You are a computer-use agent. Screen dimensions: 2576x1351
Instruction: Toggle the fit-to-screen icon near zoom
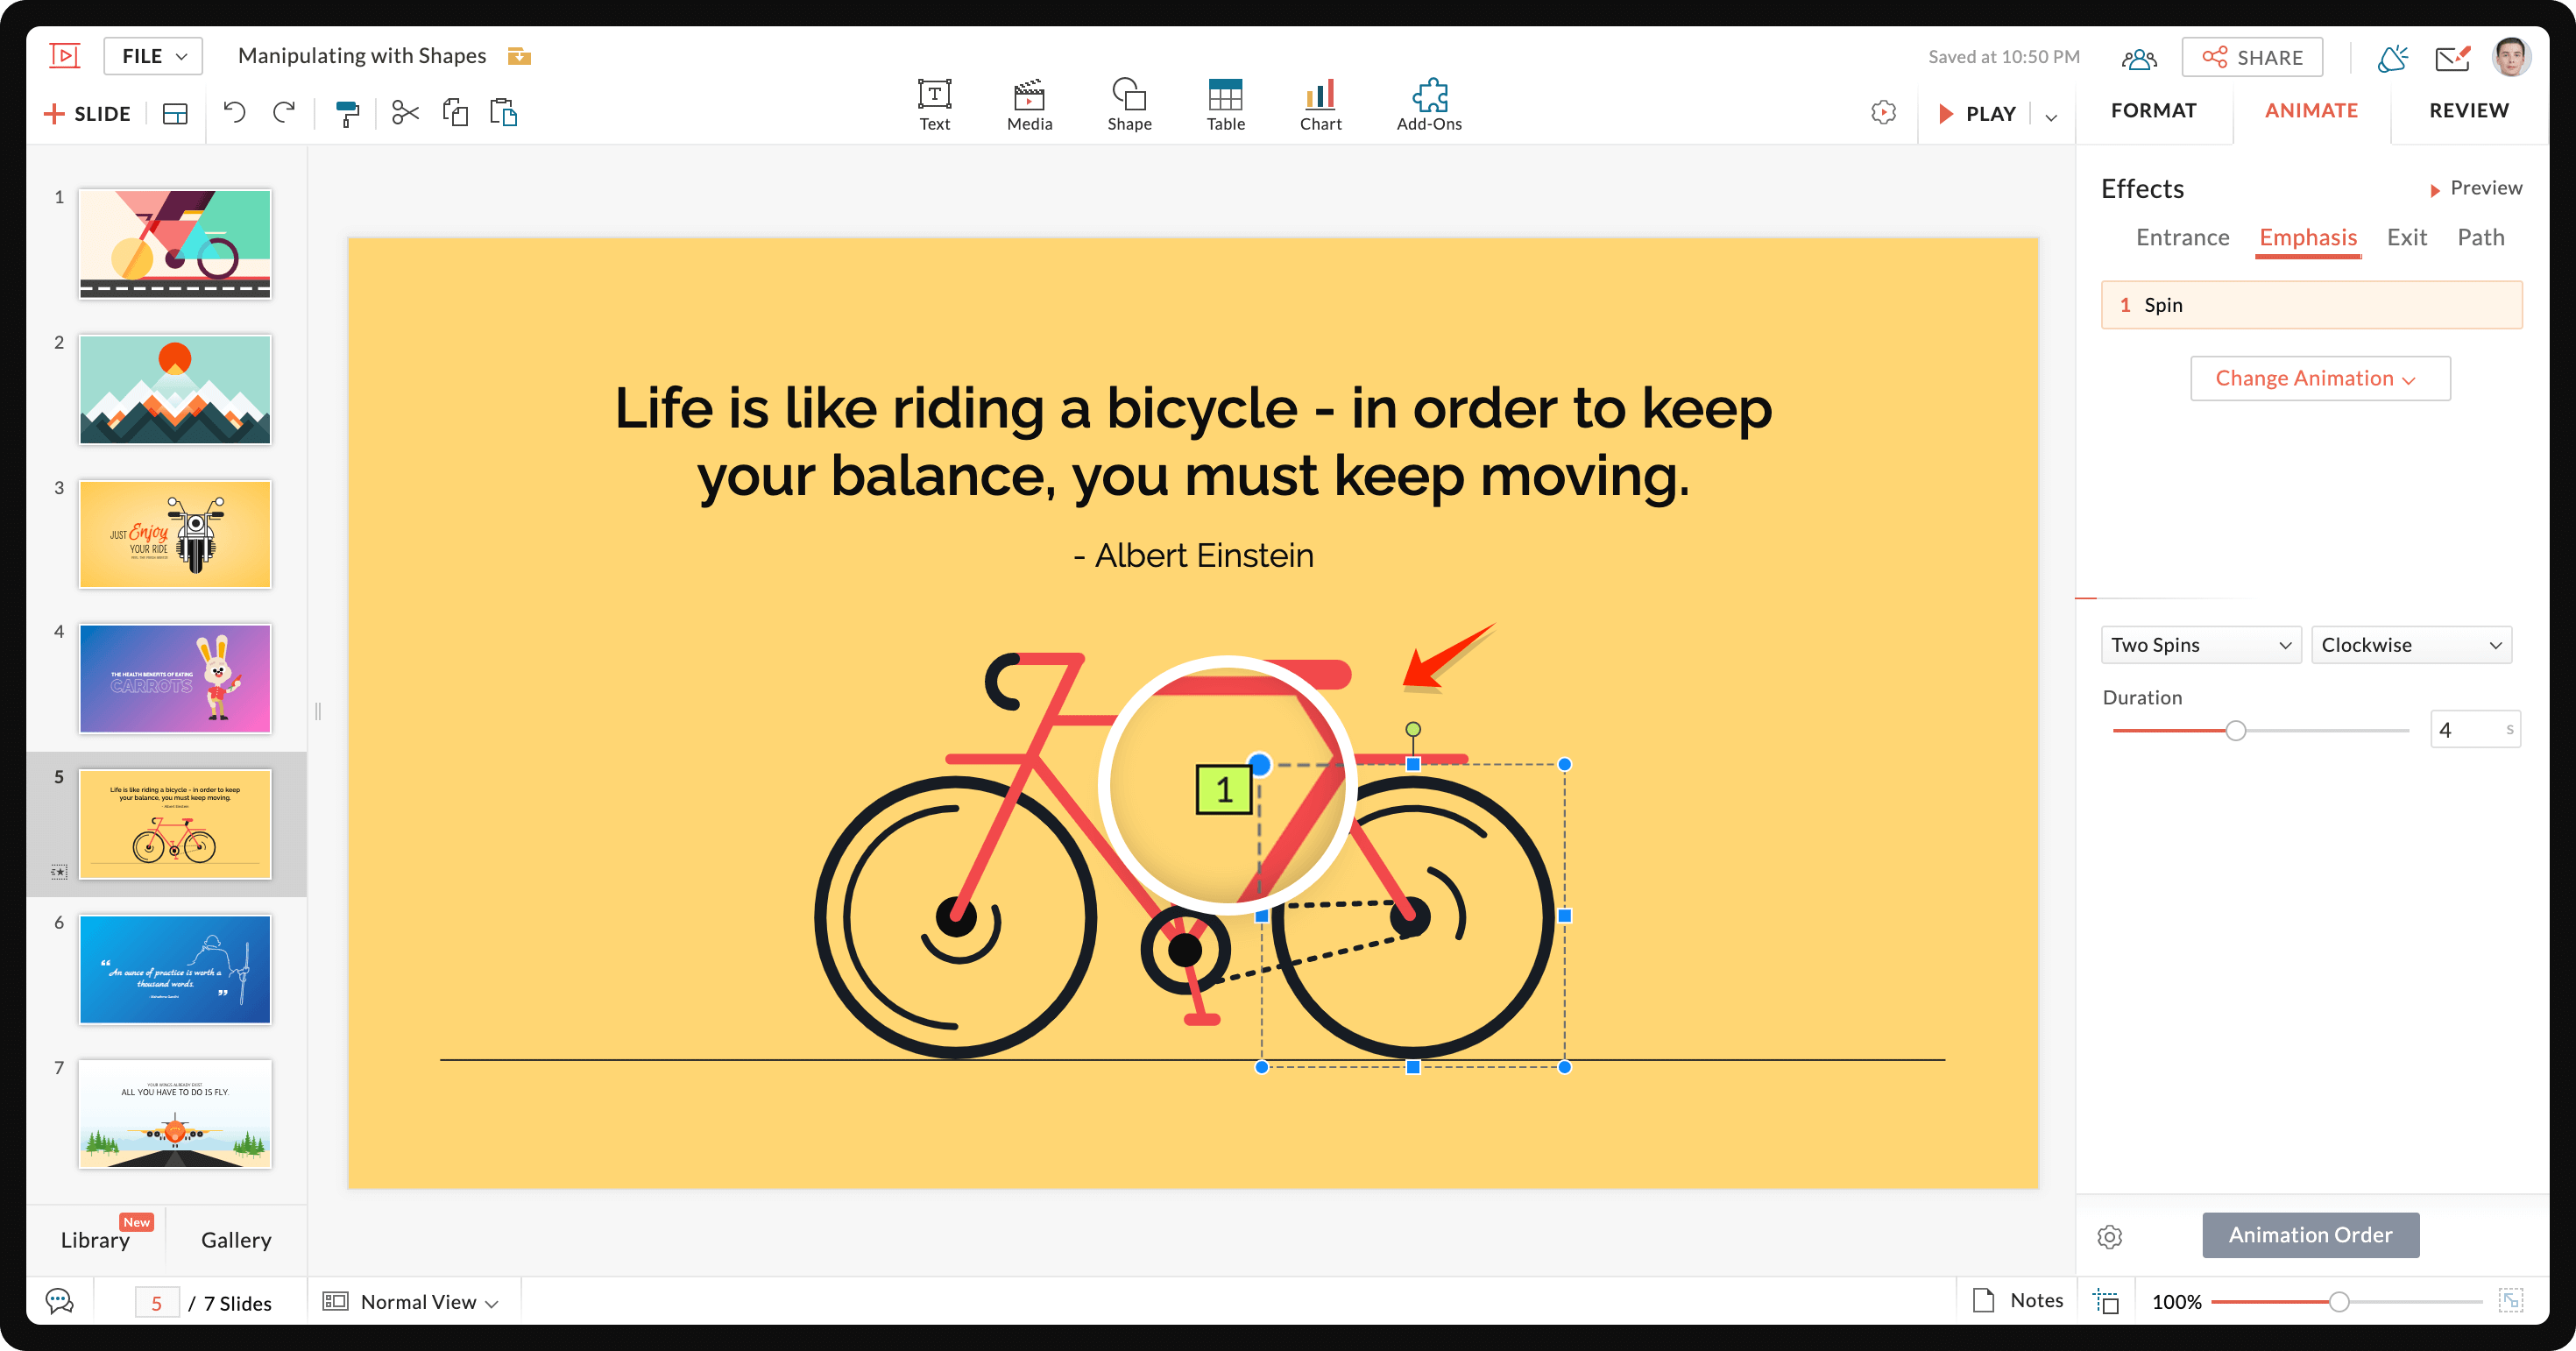2510,1300
